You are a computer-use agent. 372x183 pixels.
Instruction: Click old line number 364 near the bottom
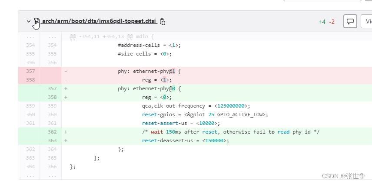pos(30,167)
